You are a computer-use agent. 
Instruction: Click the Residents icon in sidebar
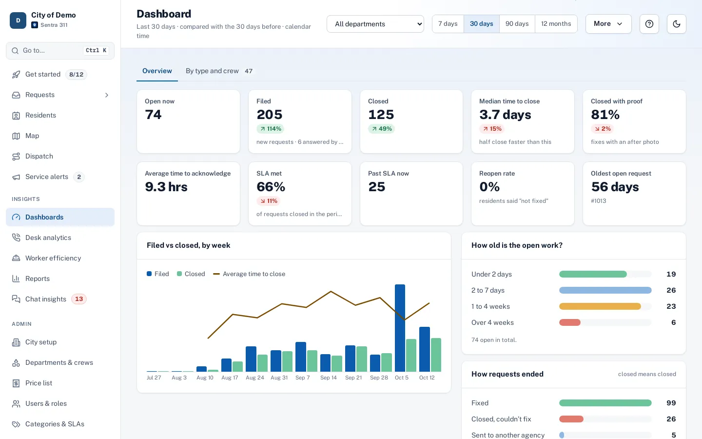point(16,116)
